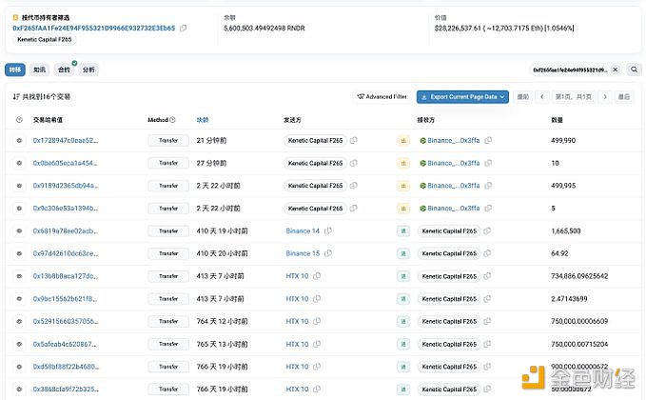View details of 0x52915660357056 transaction
The height and width of the screenshot is (400, 646).
click(x=19, y=321)
